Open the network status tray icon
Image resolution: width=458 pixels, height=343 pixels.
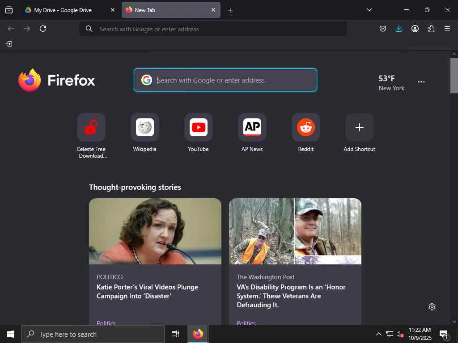point(390,334)
